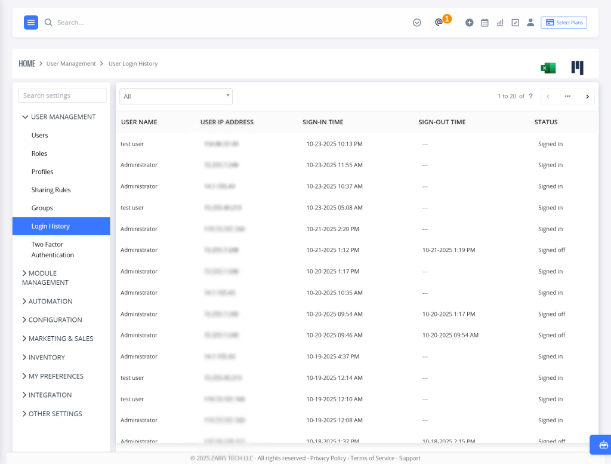
Task: Open Roles settings page
Action: [x=39, y=153]
